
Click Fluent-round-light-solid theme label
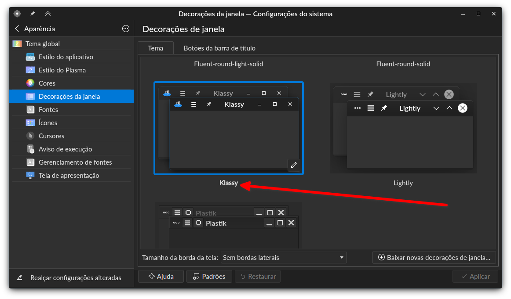click(x=228, y=64)
